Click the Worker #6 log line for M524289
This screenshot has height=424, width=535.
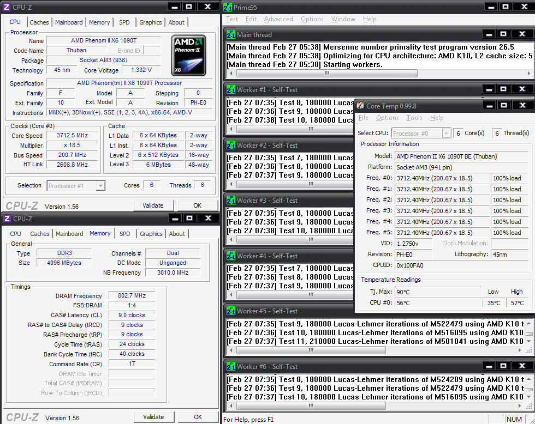point(376,379)
